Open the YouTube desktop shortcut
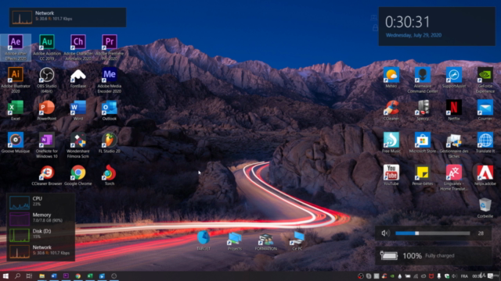501x281 pixels. click(391, 175)
